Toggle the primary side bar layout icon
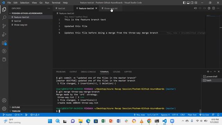This screenshot has width=222, height=125. [184, 2]
